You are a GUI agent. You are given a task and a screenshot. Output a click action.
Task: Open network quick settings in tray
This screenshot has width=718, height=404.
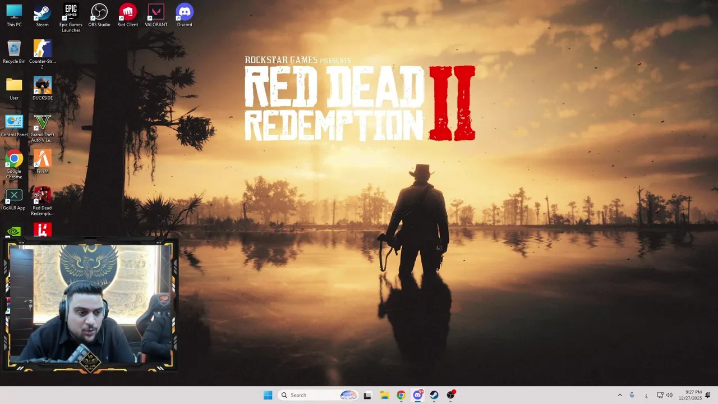(660, 395)
